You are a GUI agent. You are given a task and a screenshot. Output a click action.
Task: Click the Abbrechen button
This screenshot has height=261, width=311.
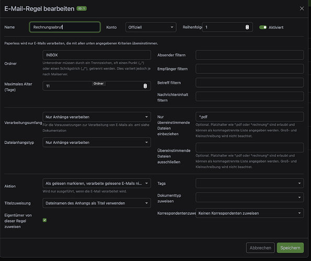260,248
